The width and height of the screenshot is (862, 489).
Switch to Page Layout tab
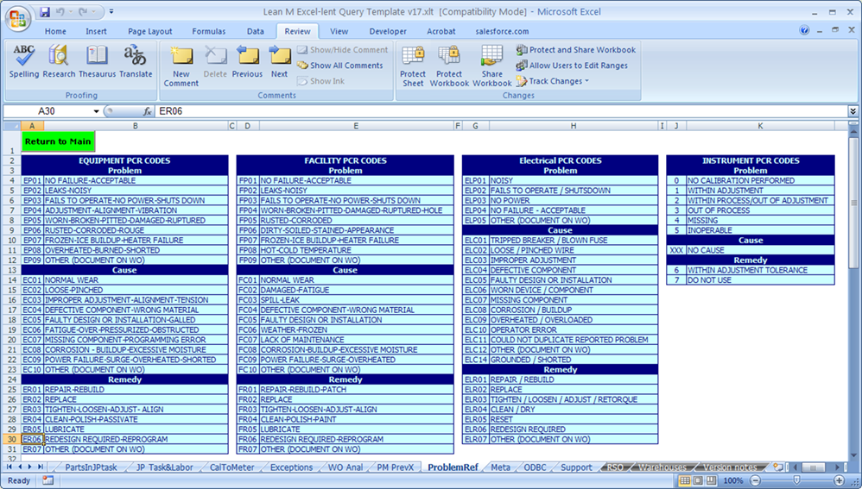click(150, 31)
